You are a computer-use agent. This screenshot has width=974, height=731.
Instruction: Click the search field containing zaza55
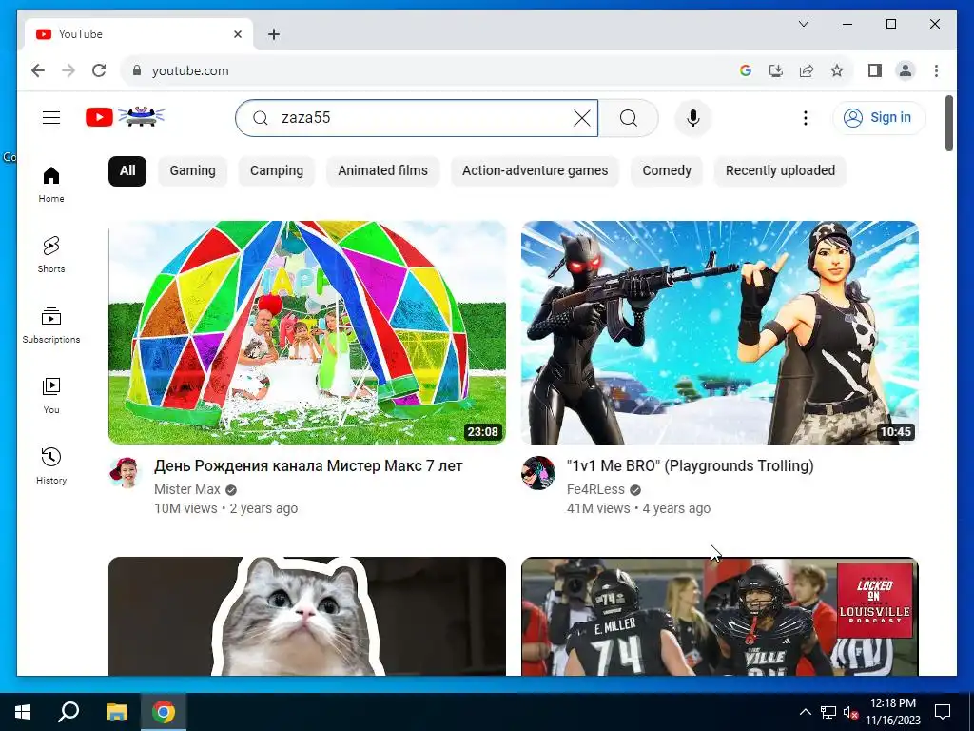pyautogui.click(x=417, y=118)
